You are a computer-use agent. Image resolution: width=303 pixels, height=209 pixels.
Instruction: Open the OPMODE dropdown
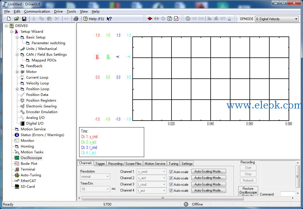(x=277, y=19)
